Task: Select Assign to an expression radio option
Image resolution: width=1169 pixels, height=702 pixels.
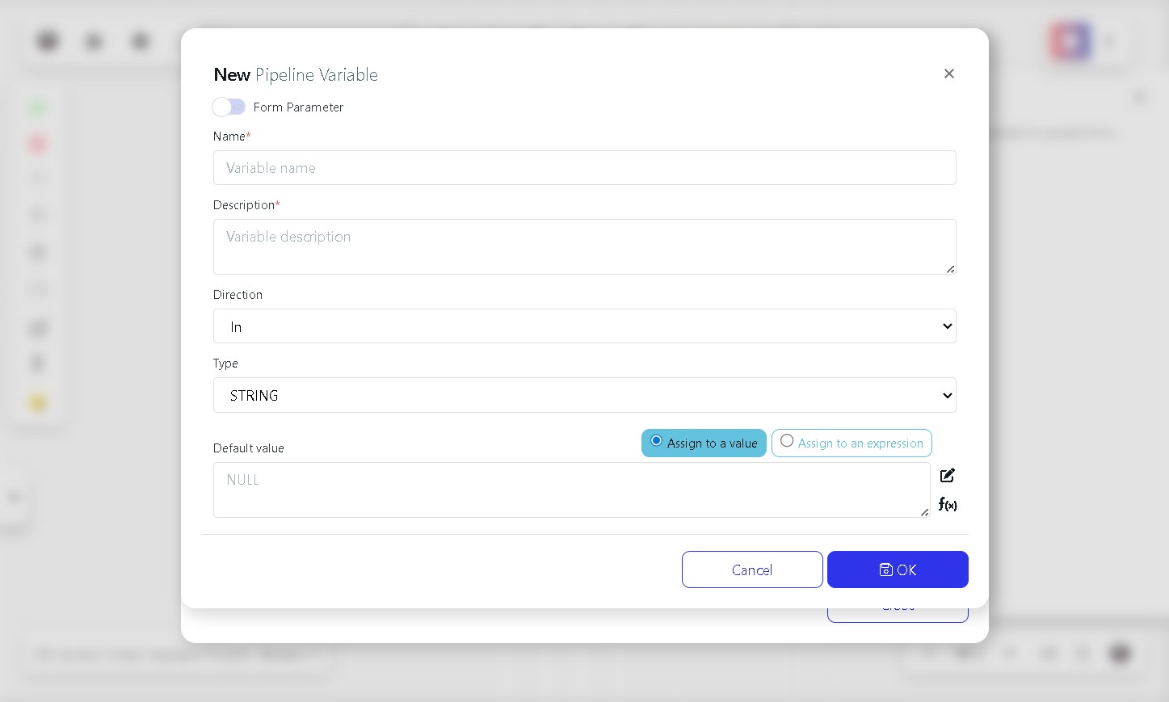Action: [852, 443]
